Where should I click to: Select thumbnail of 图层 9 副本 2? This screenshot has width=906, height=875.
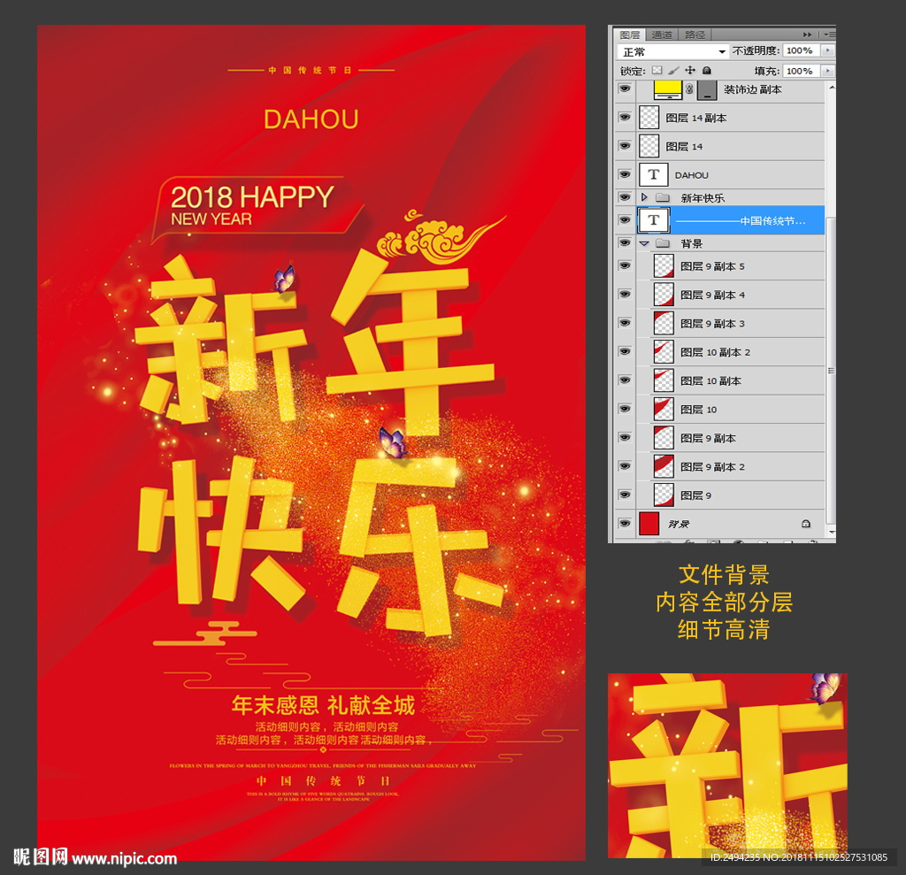click(664, 466)
